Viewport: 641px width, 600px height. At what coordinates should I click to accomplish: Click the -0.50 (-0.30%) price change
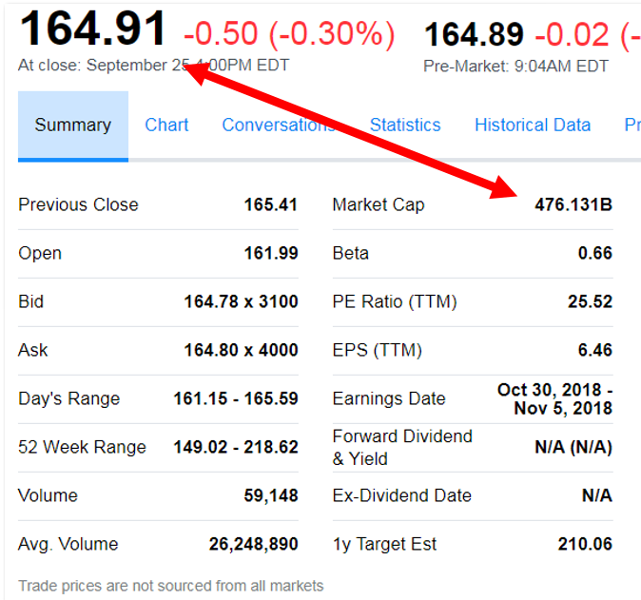tap(289, 34)
